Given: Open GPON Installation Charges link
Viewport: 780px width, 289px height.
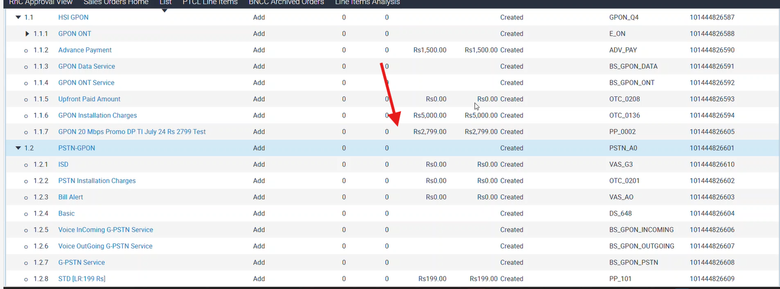Looking at the screenshot, I should 97,116.
